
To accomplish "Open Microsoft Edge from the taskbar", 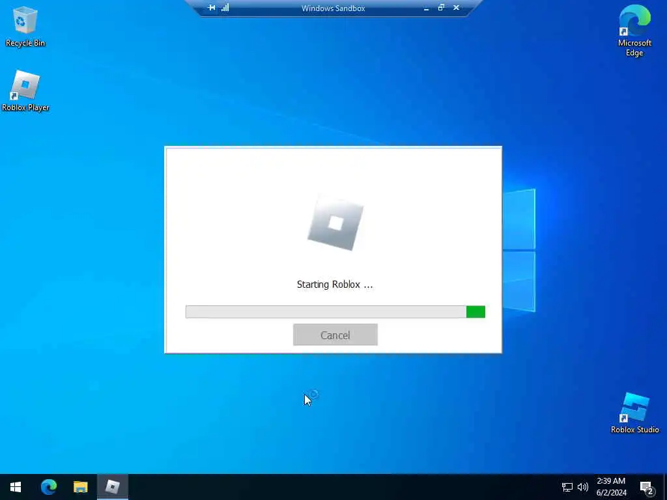I will tap(48, 487).
